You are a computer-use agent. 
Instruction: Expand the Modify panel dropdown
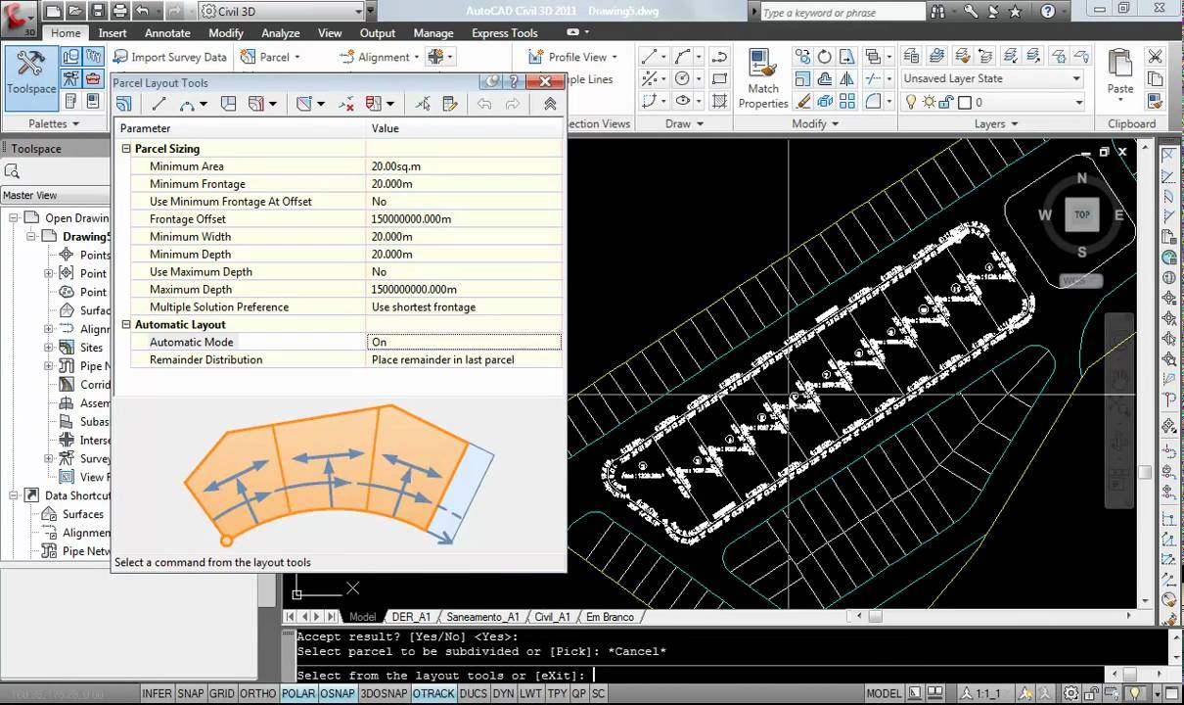[x=815, y=123]
